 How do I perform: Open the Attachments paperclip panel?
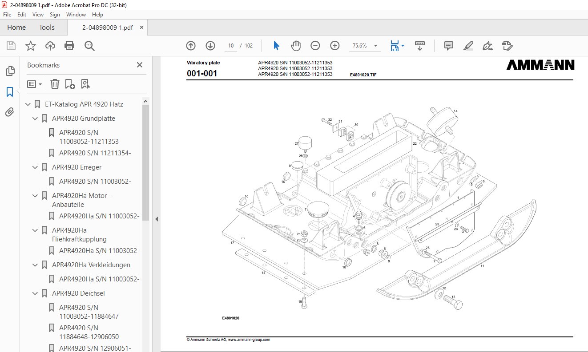pyautogui.click(x=10, y=112)
